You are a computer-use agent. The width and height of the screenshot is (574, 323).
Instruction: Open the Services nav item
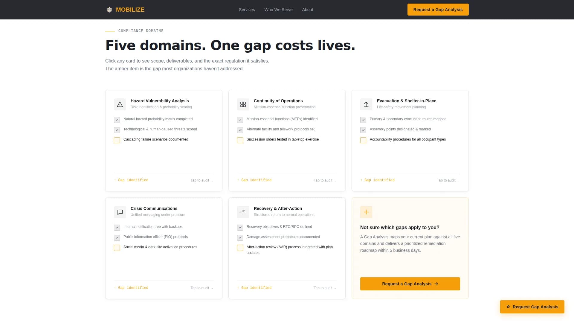(x=247, y=10)
